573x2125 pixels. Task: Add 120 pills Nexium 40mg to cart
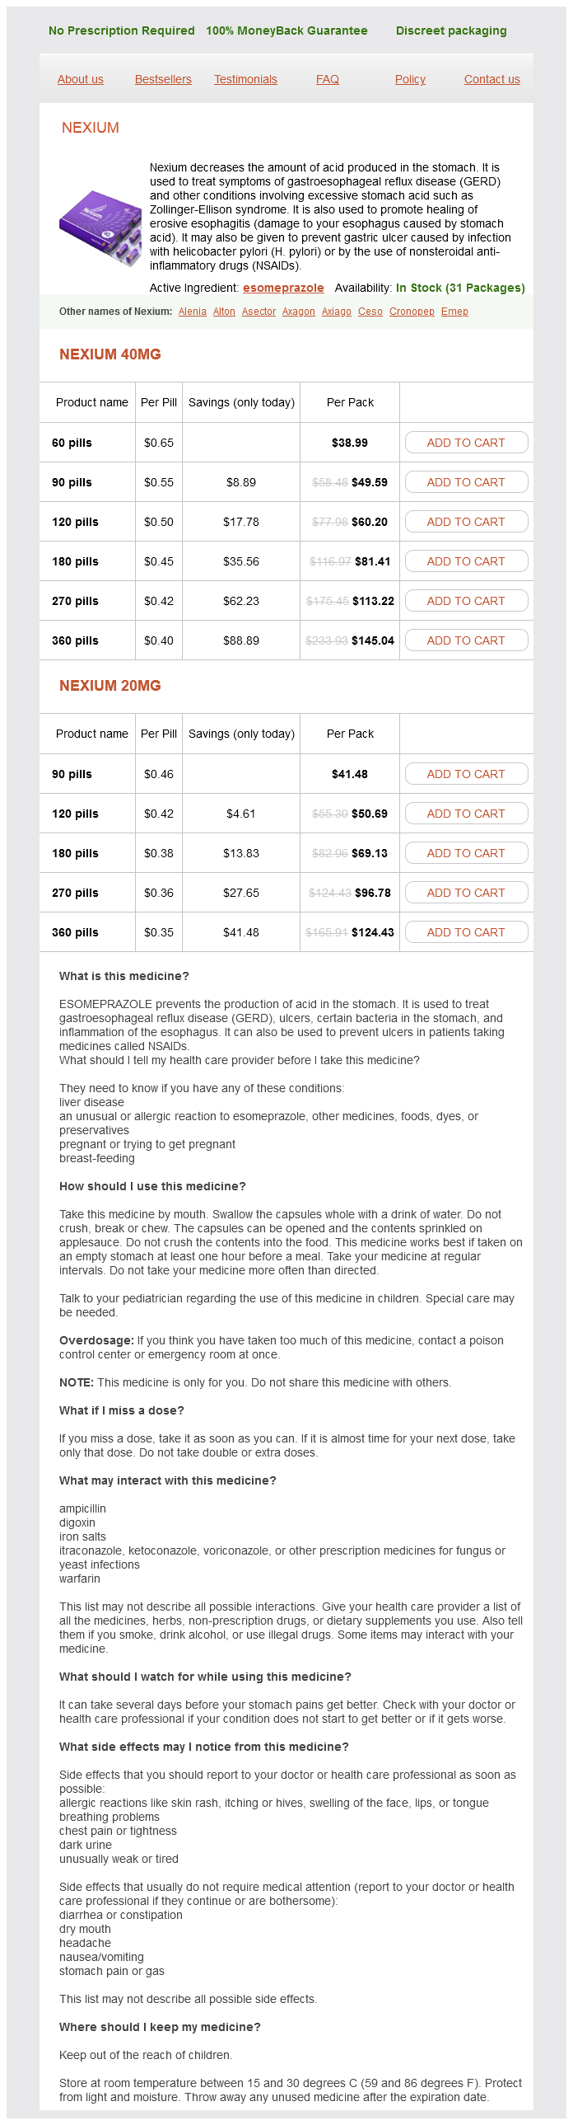click(x=466, y=522)
